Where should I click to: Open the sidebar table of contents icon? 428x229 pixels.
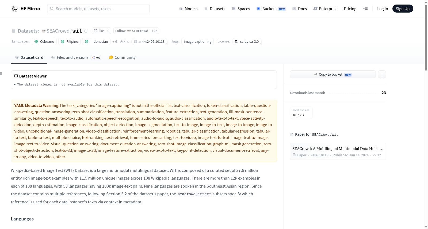coord(1,73)
